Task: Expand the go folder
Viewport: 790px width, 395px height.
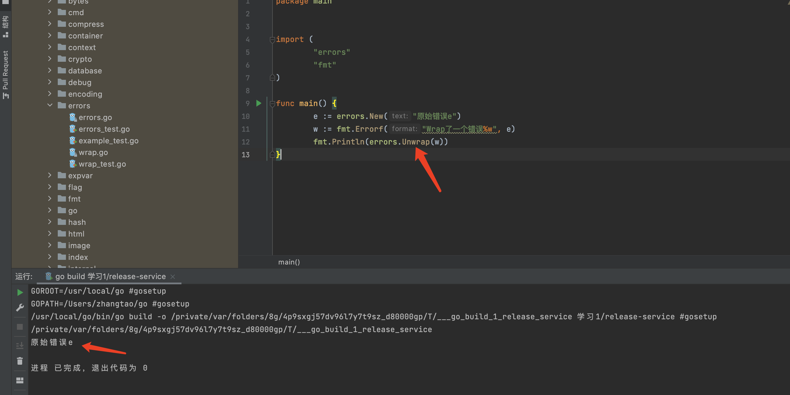Action: point(50,210)
